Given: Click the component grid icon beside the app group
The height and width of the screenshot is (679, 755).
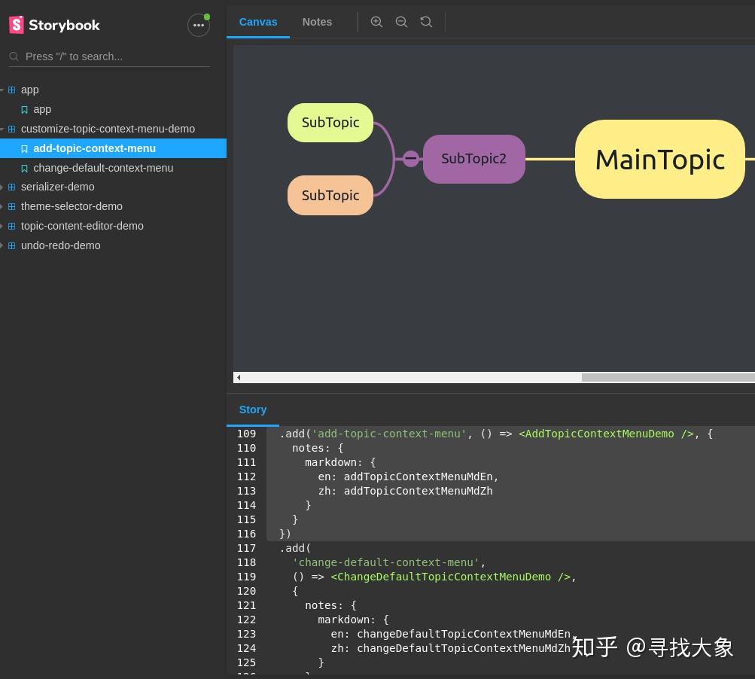Looking at the screenshot, I should point(11,90).
